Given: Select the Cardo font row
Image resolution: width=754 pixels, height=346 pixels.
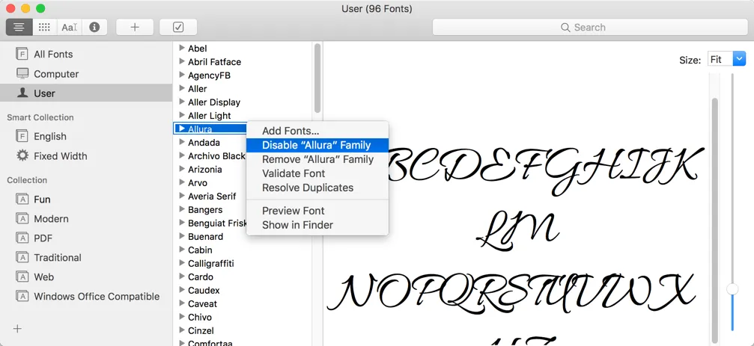Looking at the screenshot, I should click(x=243, y=277).
